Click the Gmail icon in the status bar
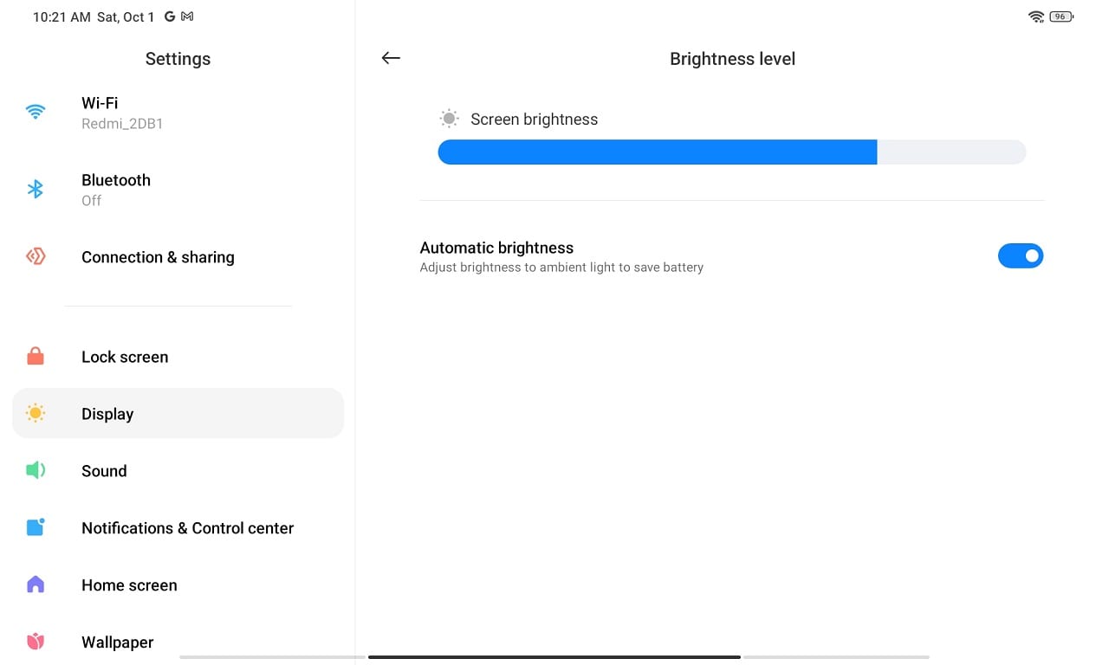1109x665 pixels. tap(186, 16)
